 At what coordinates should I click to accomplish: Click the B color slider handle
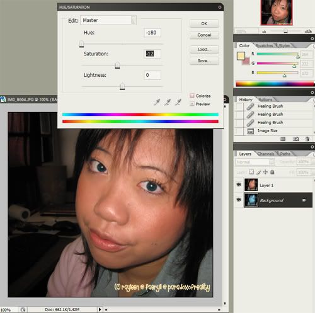click(x=284, y=76)
